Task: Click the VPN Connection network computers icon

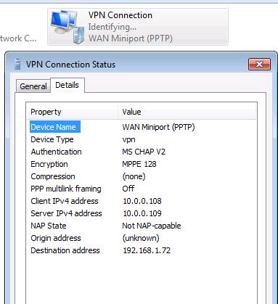Action: [68, 27]
